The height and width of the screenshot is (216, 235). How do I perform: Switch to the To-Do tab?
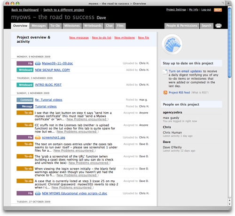click(x=55, y=26)
